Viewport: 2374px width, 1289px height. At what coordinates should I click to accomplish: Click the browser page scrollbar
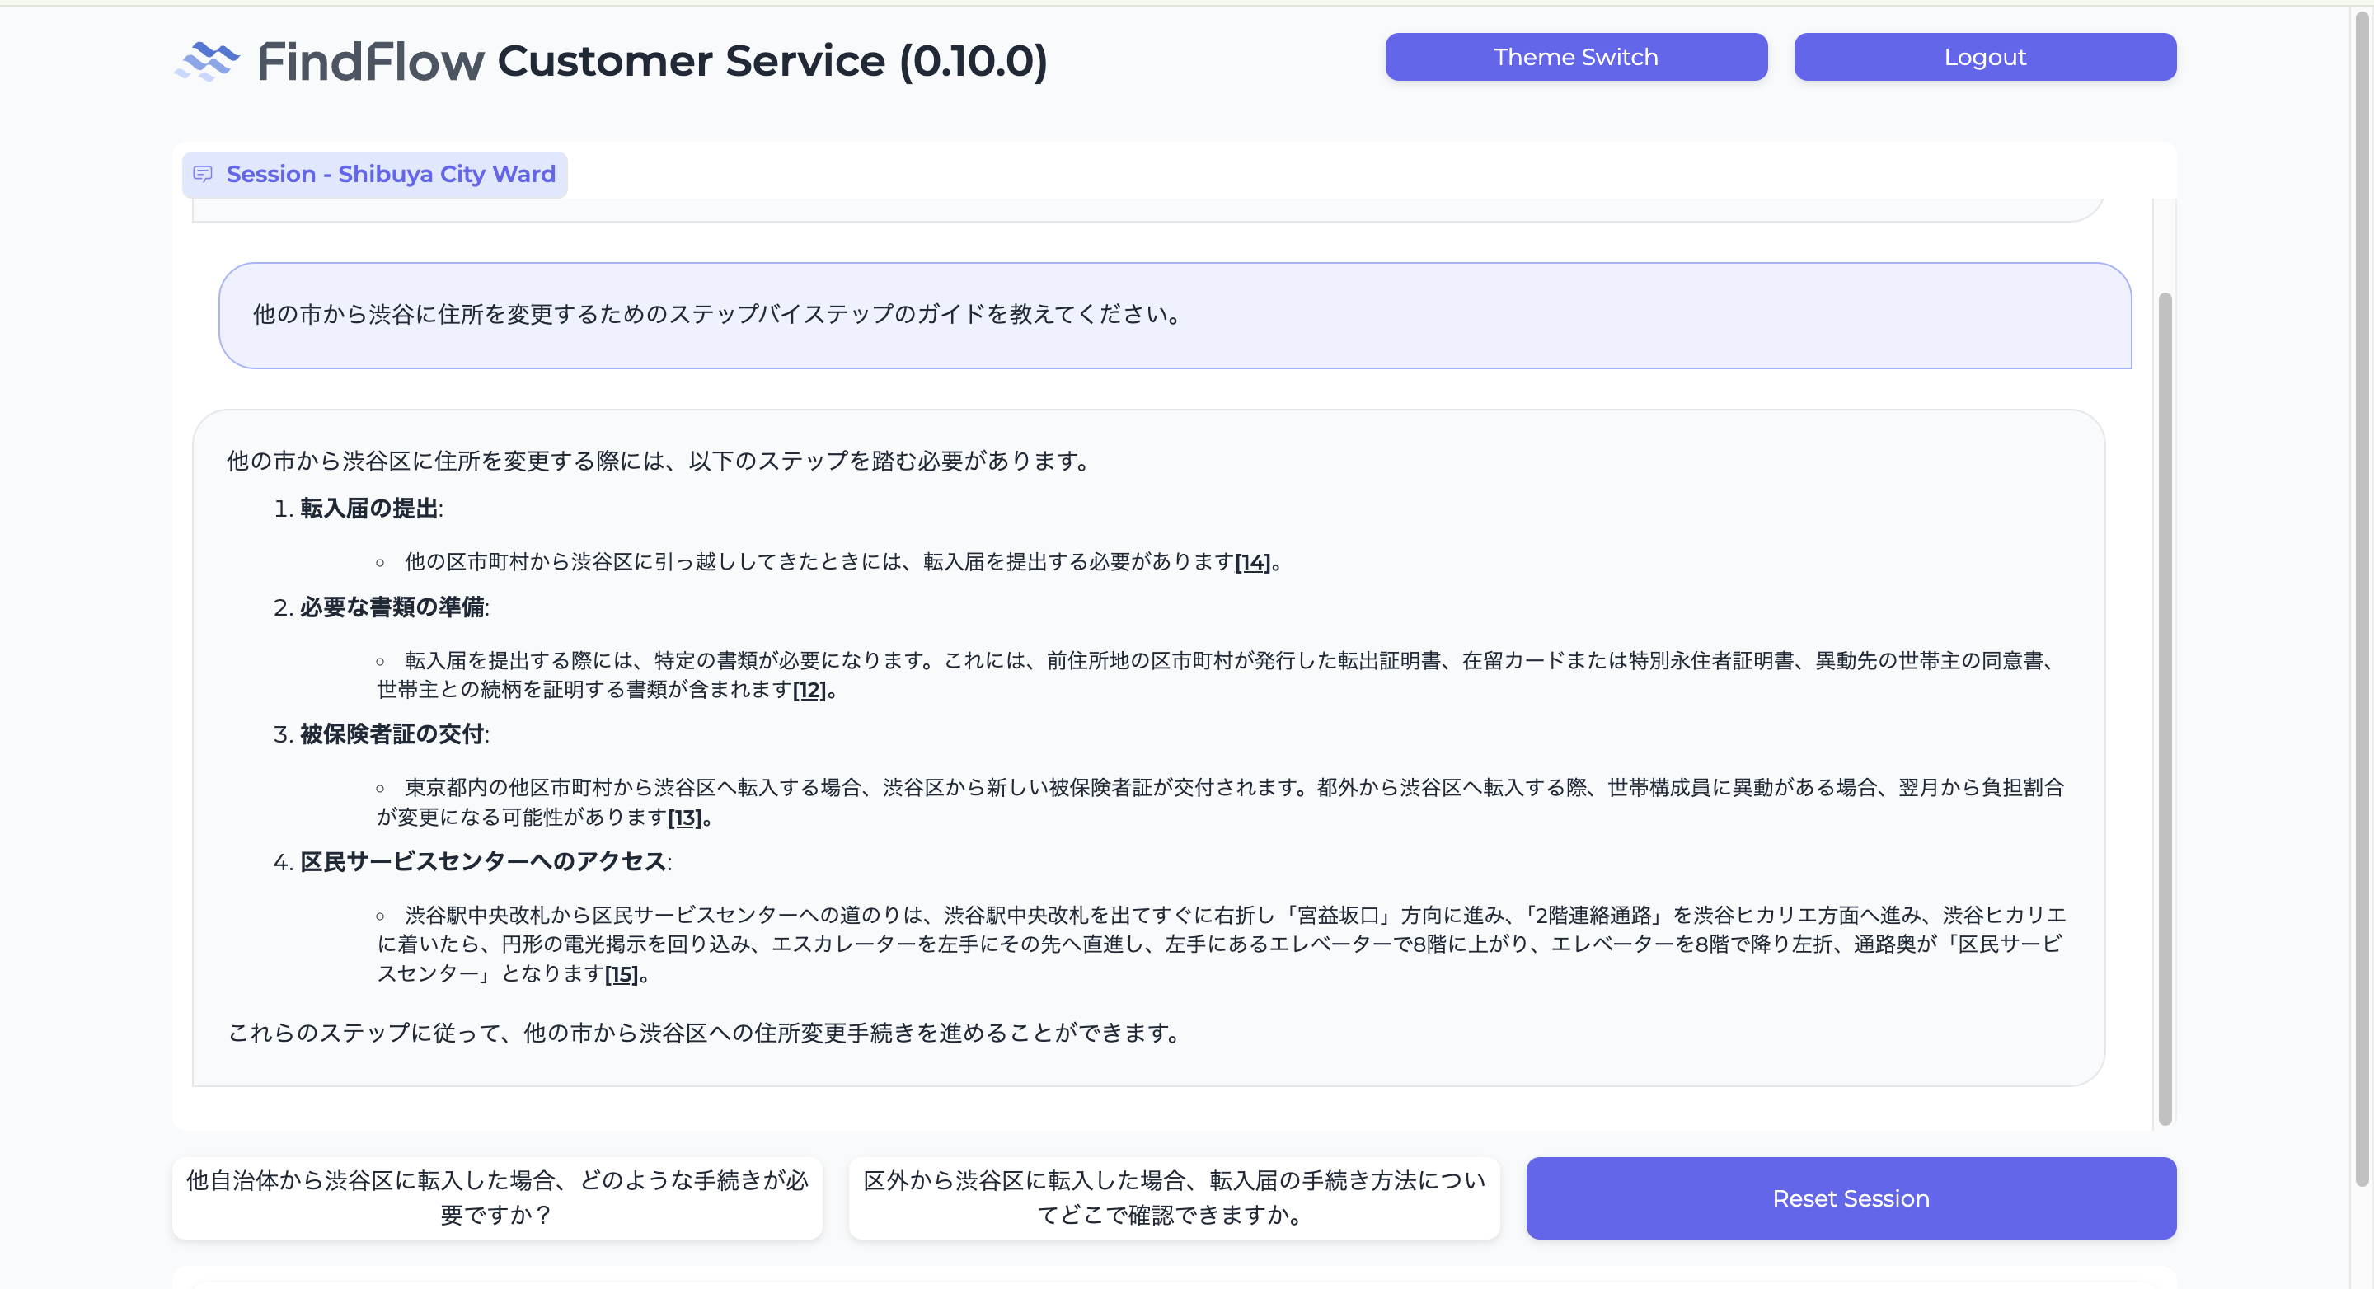tap(2362, 599)
